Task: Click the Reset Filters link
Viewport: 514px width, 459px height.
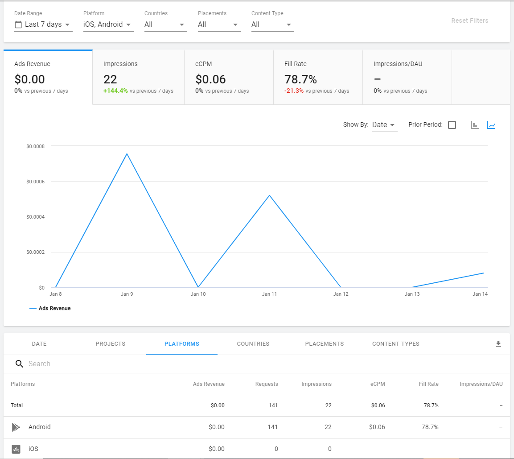Action: click(469, 20)
